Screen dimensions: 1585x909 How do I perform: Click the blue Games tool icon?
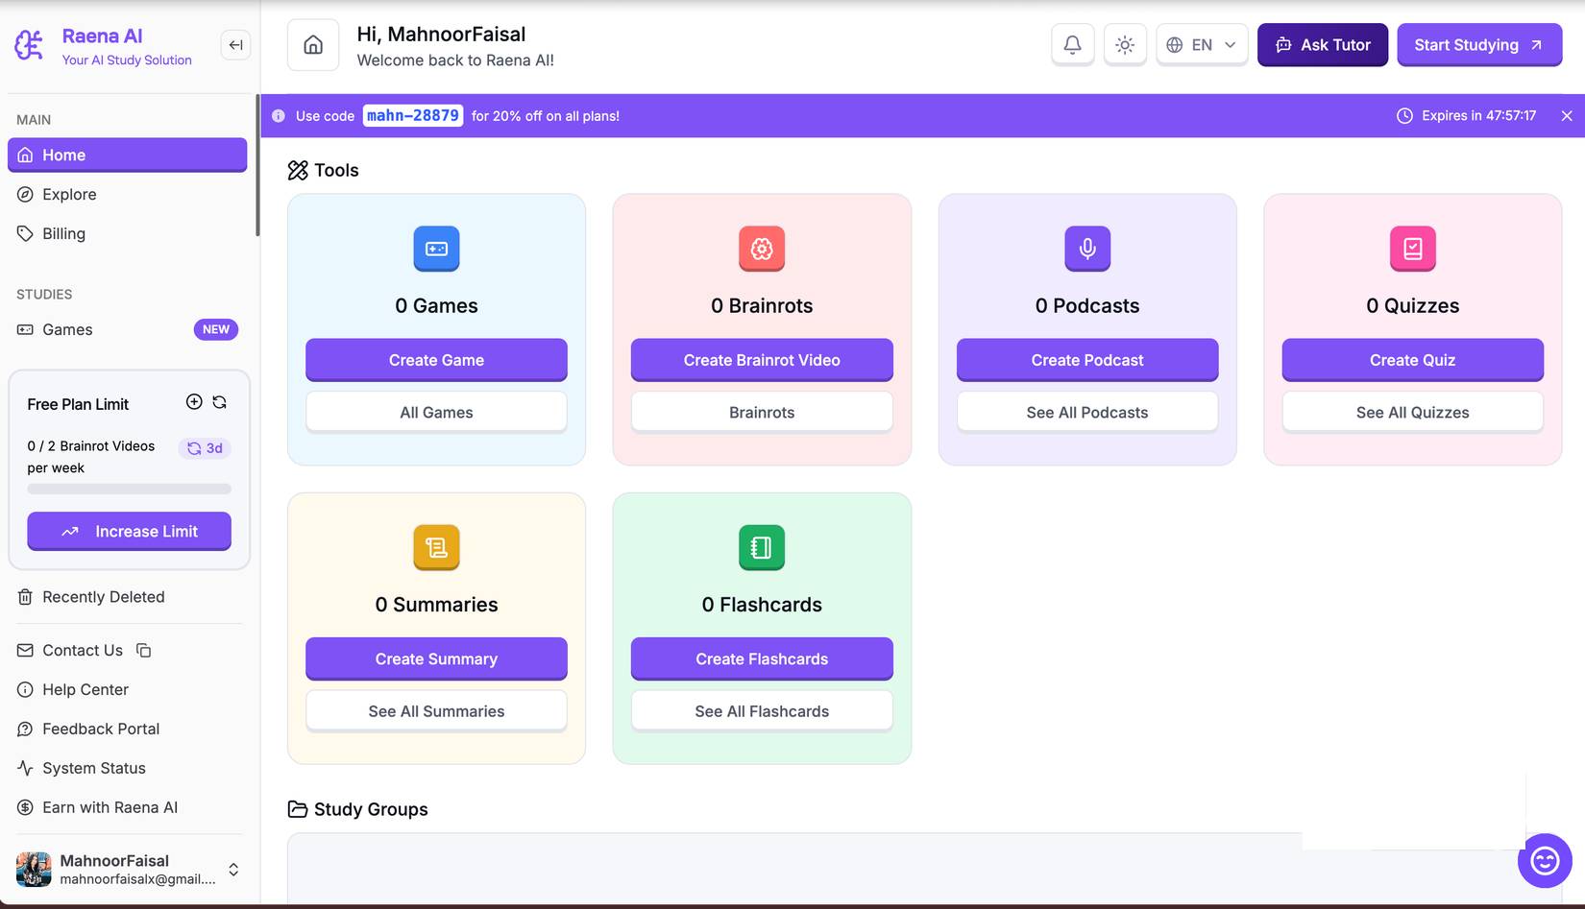[x=436, y=249]
